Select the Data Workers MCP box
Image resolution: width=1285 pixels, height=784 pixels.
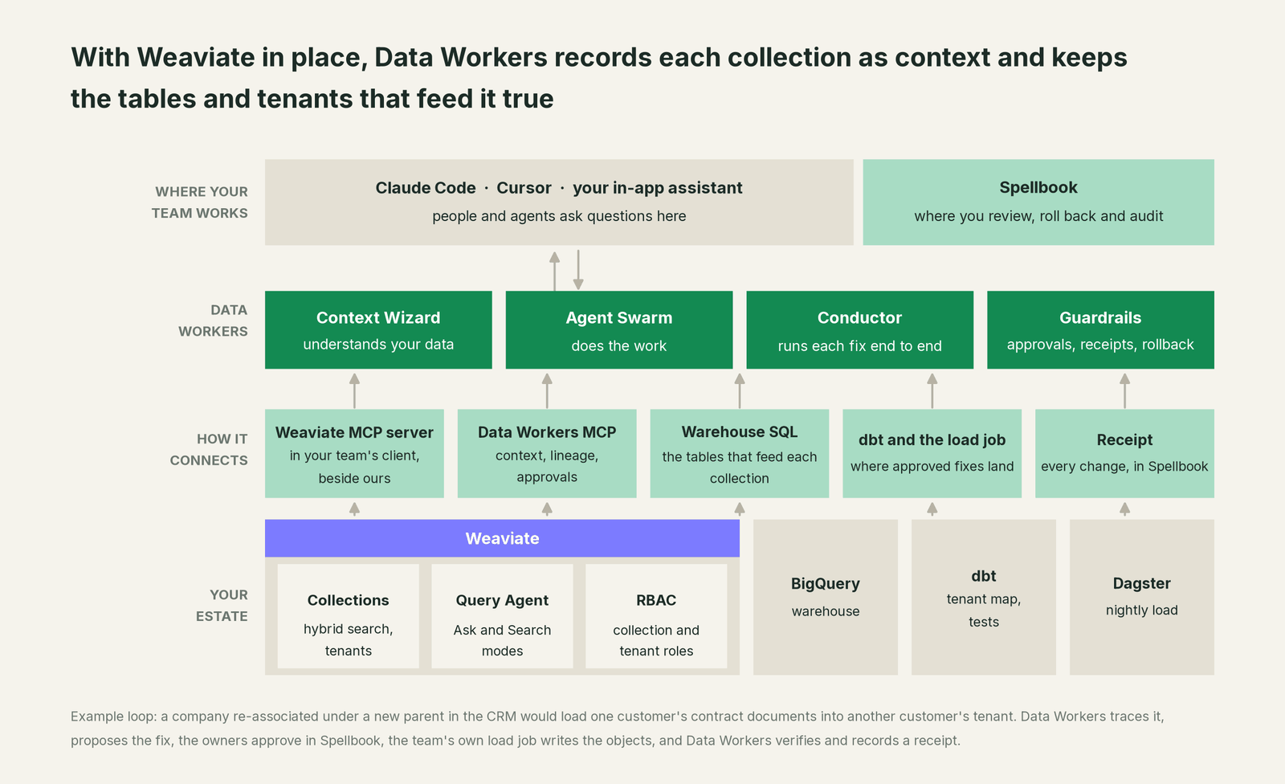click(x=547, y=454)
